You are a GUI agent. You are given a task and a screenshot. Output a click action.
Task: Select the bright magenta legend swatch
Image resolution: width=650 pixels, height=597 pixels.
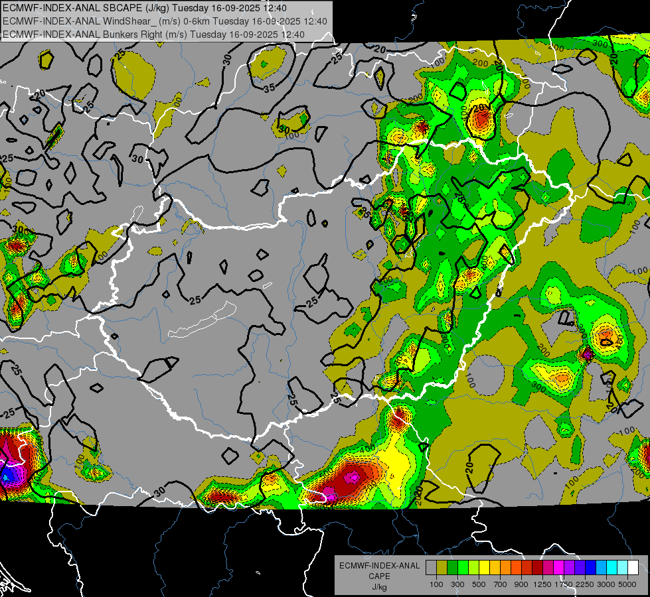point(559,568)
